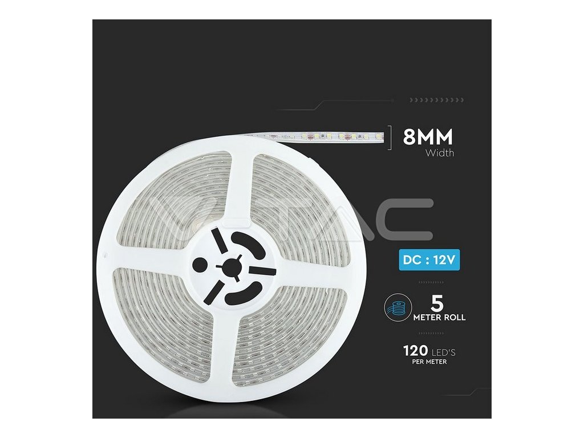Click the 5 METER ROLL text
Screen dimensions: 584x438
[x=439, y=308]
